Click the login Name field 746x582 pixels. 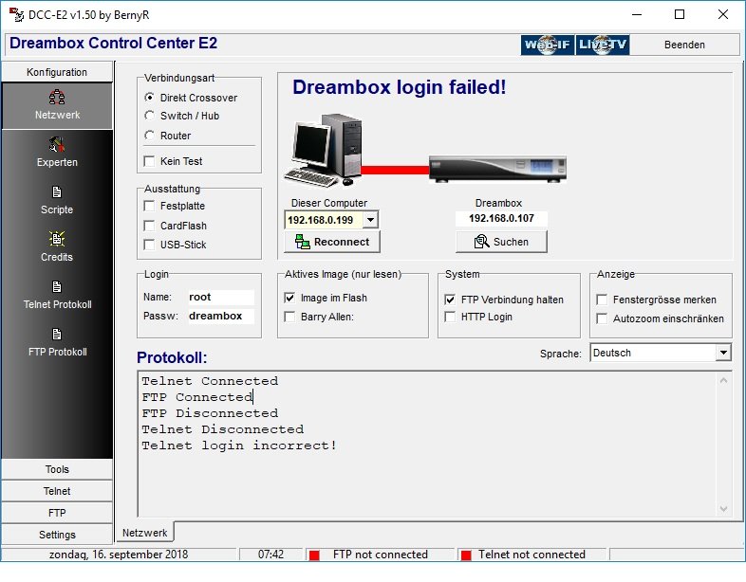pyautogui.click(x=221, y=297)
